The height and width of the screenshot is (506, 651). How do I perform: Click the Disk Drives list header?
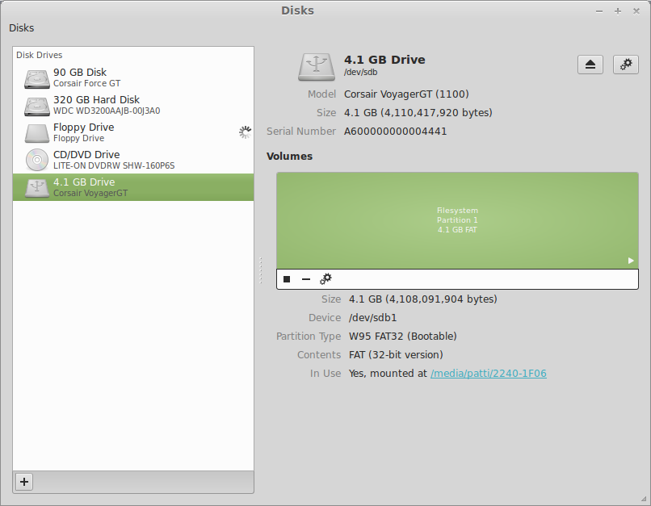point(40,55)
